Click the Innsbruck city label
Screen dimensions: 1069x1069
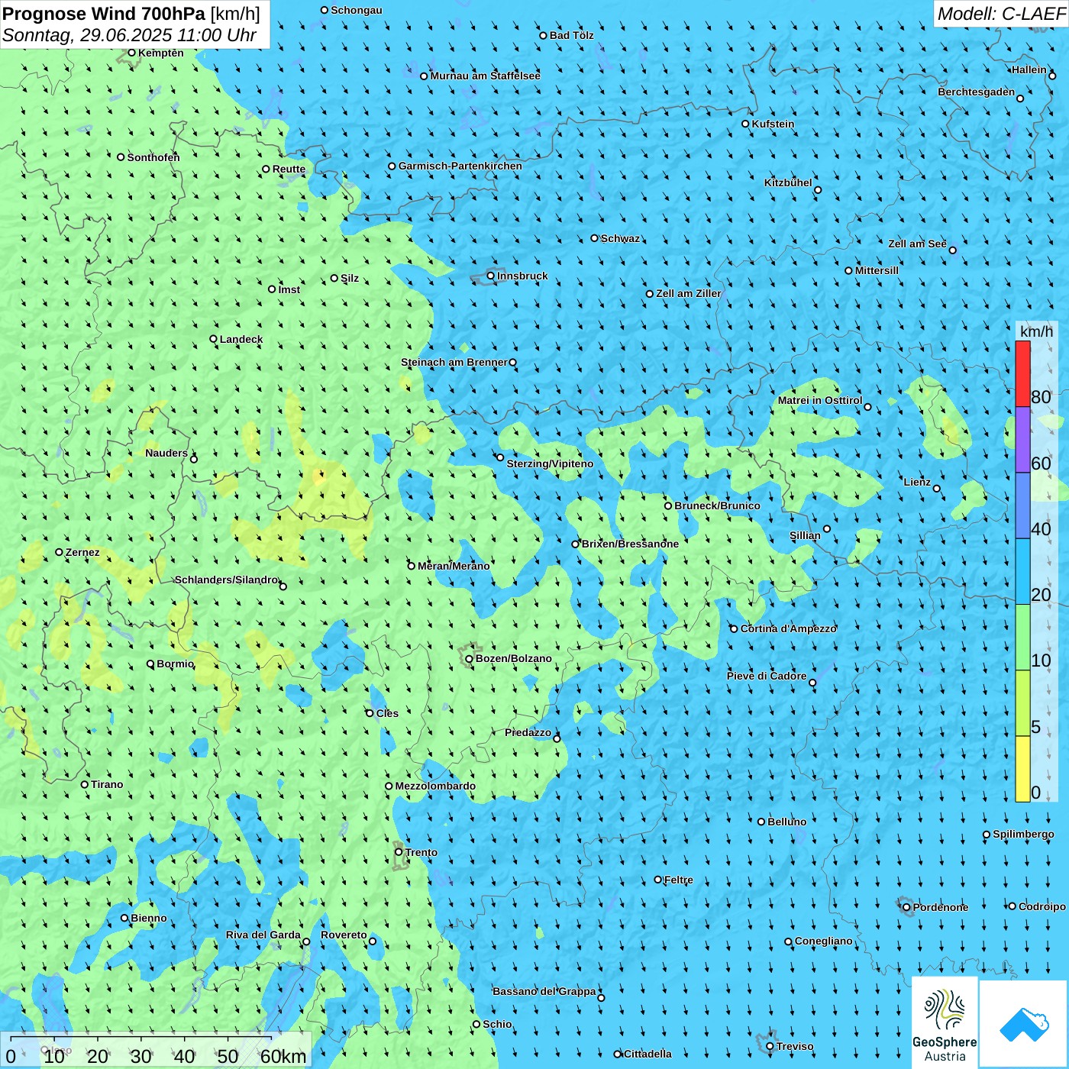pos(522,276)
